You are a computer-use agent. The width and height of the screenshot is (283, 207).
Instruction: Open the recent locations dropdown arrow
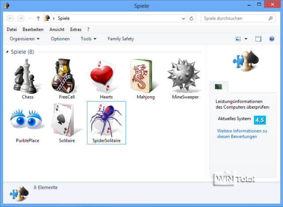[30, 18]
